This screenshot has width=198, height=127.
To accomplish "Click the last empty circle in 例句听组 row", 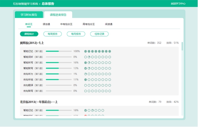I will [110, 80].
